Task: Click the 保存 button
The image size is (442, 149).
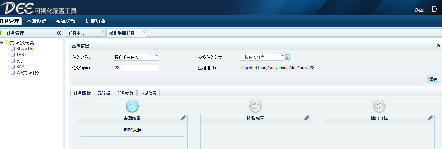Action: pos(433,79)
